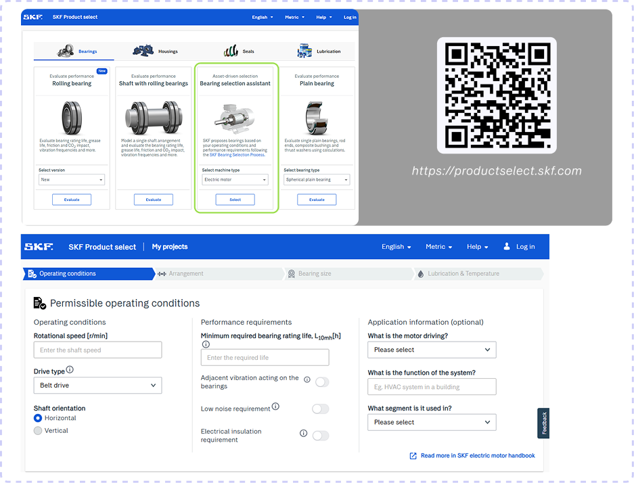Viewport: 634px width, 483px height.
Task: Go to Lubrication & Temperature step
Action: click(x=479, y=274)
